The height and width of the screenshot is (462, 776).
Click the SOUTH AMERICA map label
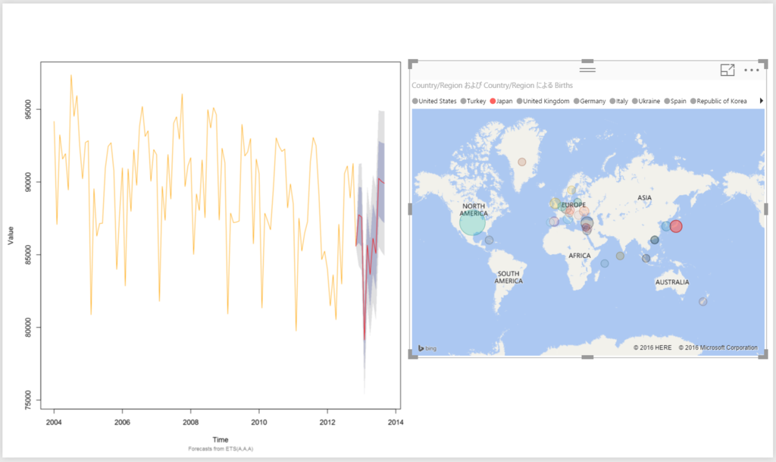coord(508,277)
